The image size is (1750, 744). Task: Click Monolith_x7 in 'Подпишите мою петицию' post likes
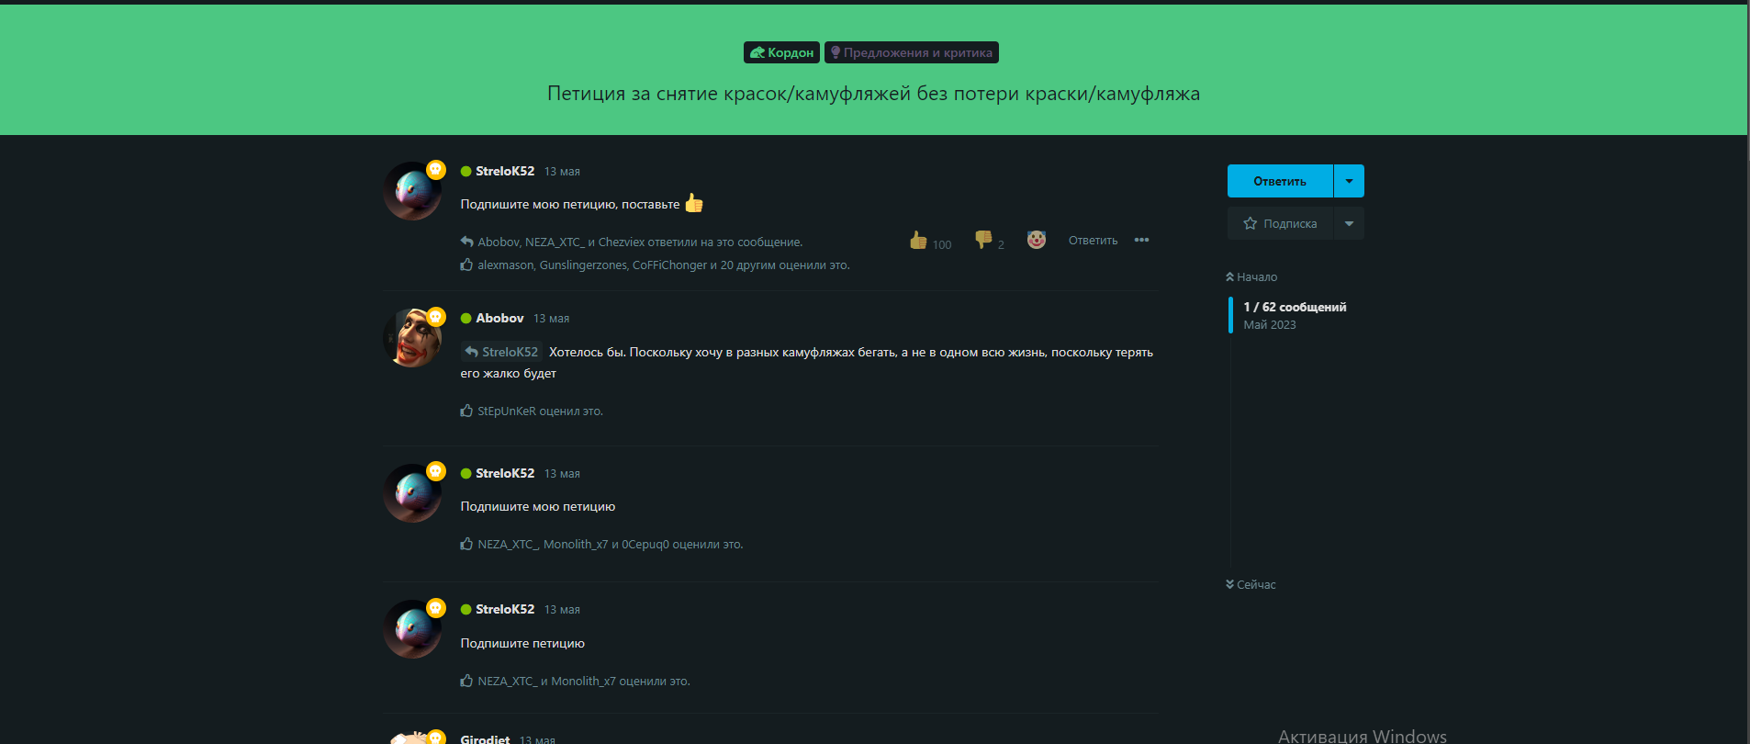[x=576, y=544]
